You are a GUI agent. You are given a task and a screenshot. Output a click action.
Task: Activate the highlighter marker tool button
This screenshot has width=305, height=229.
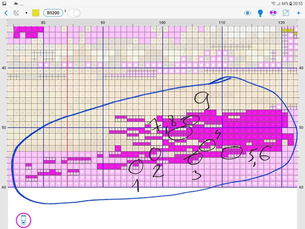(24, 220)
